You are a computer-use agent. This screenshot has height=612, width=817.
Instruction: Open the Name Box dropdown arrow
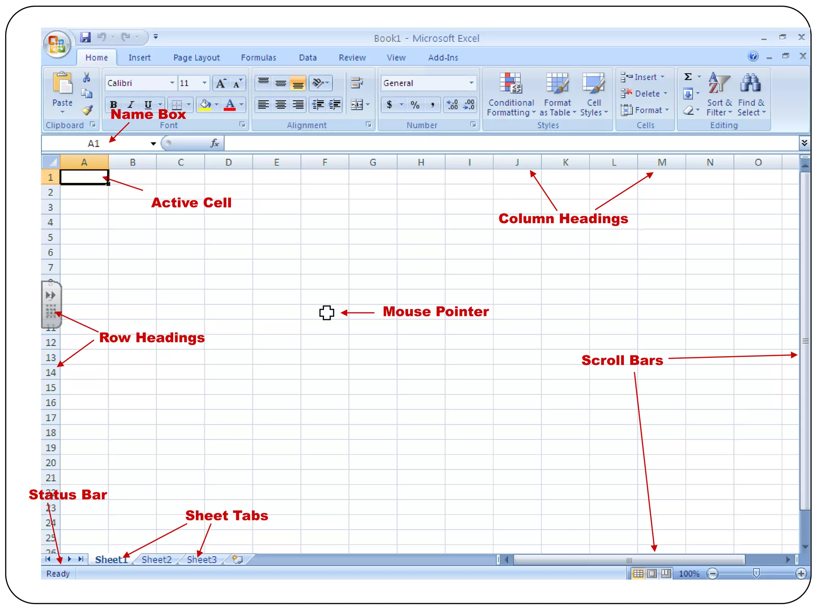[x=153, y=143]
